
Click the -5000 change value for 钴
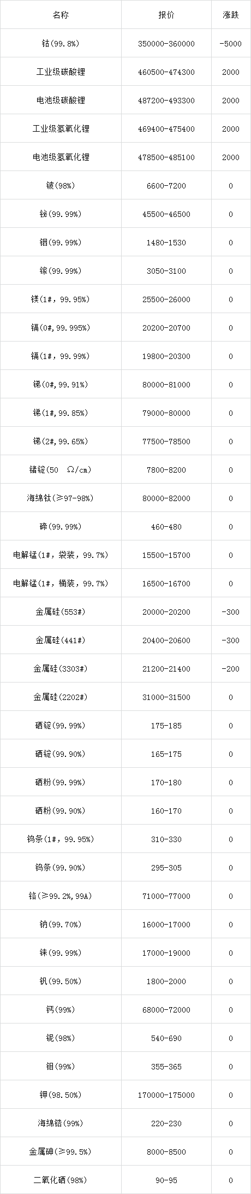231,43
